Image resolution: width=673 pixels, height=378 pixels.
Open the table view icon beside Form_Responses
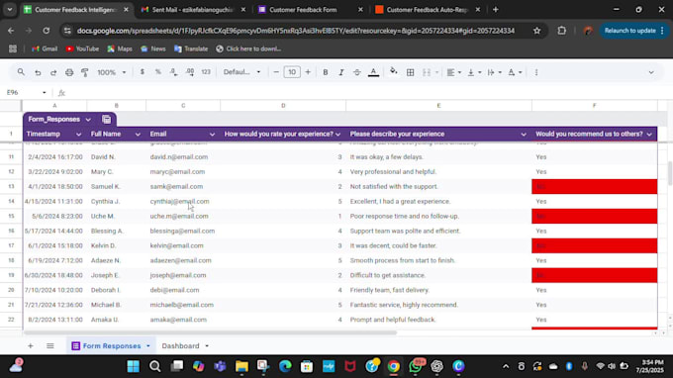tap(107, 120)
